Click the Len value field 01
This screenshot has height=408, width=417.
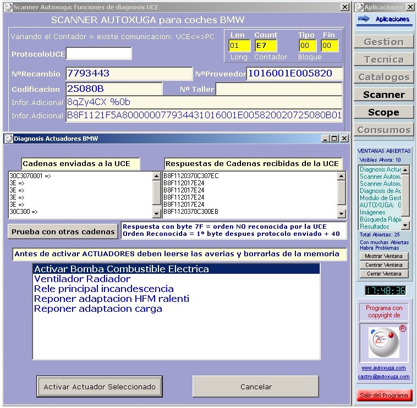239,46
